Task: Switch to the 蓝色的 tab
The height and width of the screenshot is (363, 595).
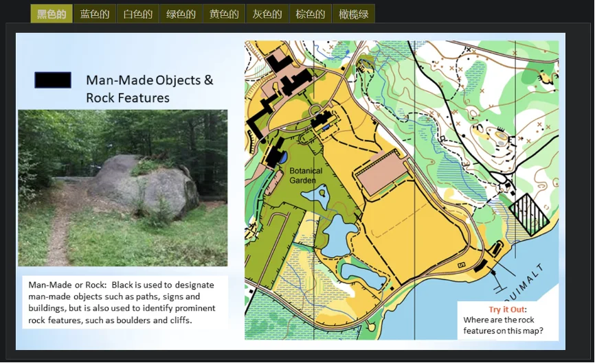Action: pyautogui.click(x=95, y=14)
